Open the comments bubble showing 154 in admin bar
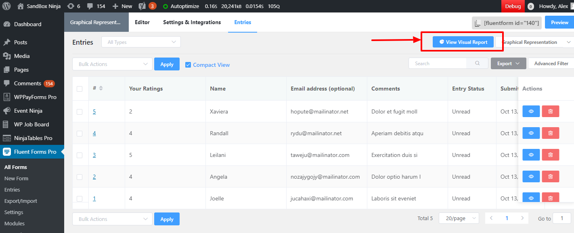Viewport: 574px width, 233px height. pos(90,6)
